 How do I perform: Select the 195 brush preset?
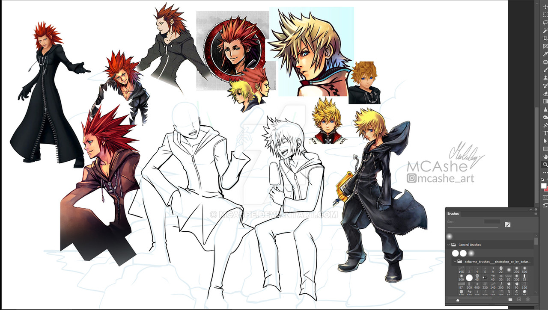pyautogui.click(x=461, y=270)
